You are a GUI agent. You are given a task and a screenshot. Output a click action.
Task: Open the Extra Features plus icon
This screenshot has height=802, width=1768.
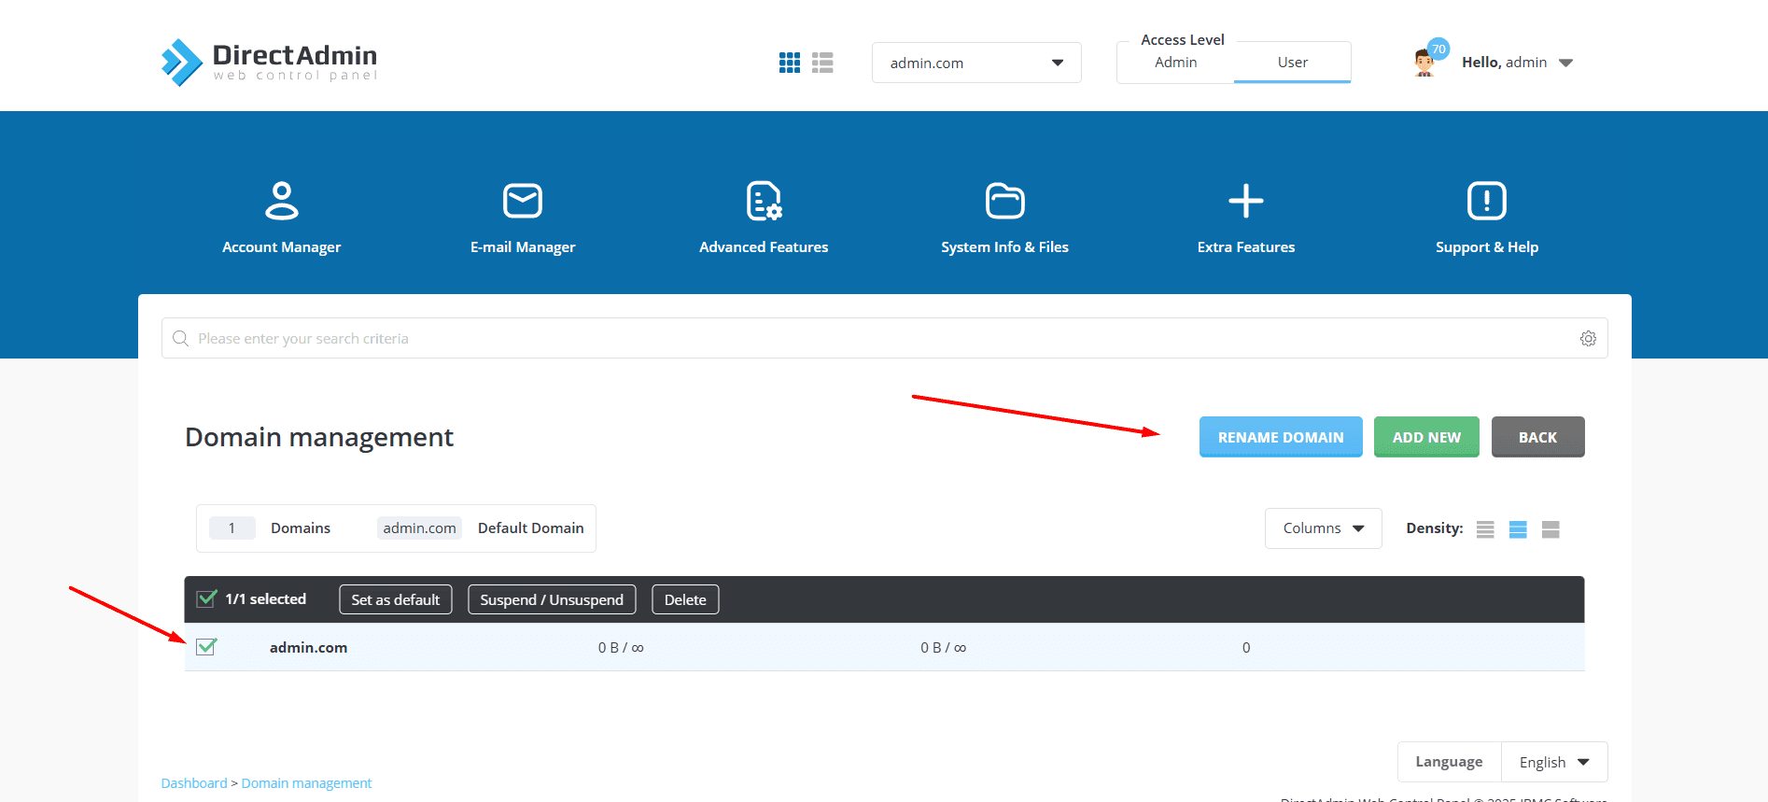point(1245,201)
